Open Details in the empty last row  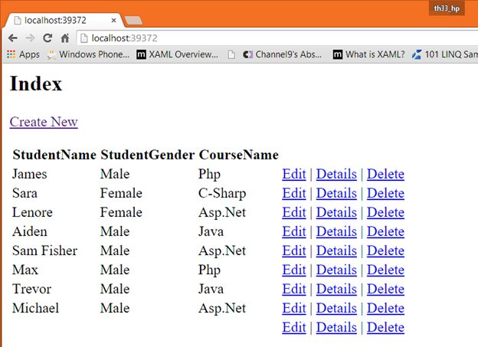pos(336,328)
